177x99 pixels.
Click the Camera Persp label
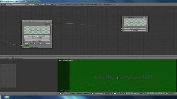pos(67,61)
